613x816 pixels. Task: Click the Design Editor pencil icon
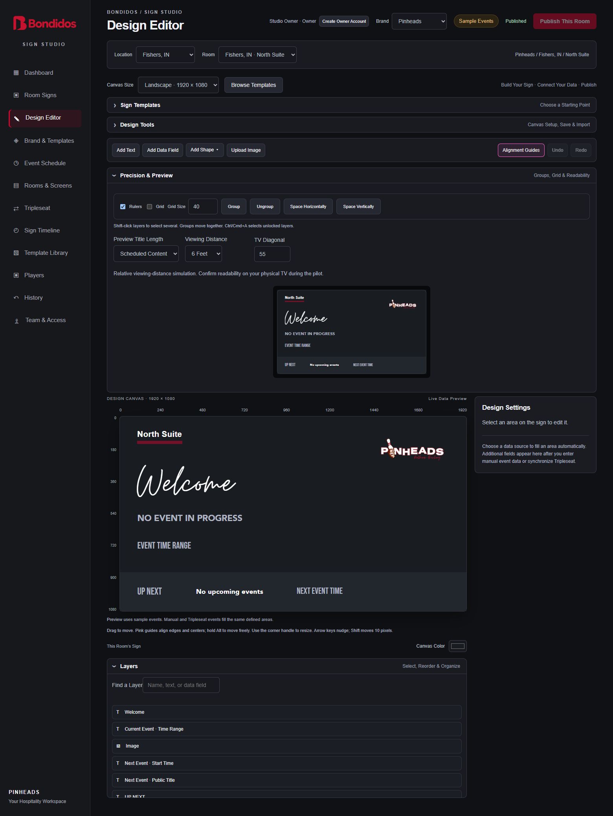(x=17, y=118)
